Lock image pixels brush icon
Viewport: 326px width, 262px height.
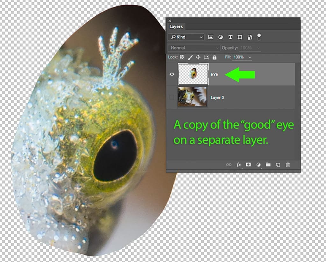click(190, 57)
